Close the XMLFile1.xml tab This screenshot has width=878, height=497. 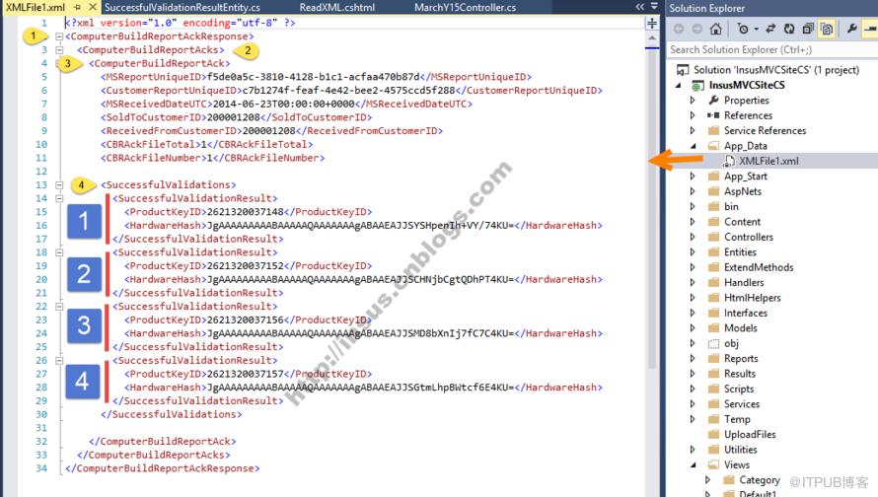pyautogui.click(x=93, y=7)
